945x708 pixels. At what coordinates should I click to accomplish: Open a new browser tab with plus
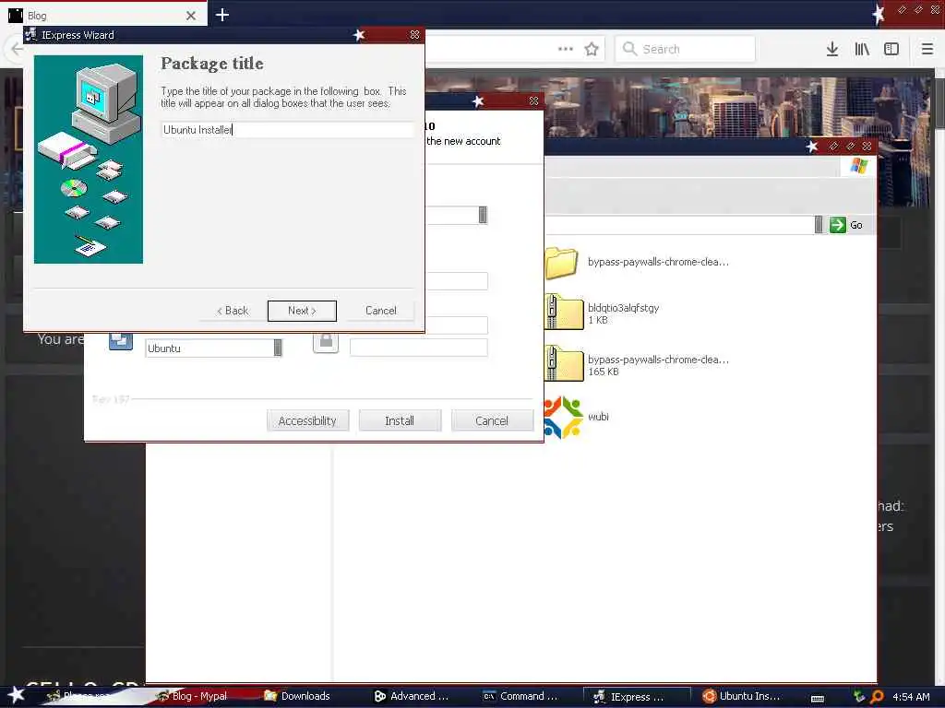click(x=222, y=15)
